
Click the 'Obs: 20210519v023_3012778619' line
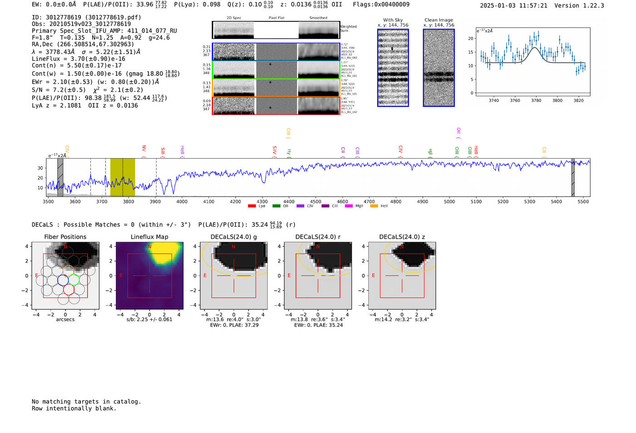[81, 24]
